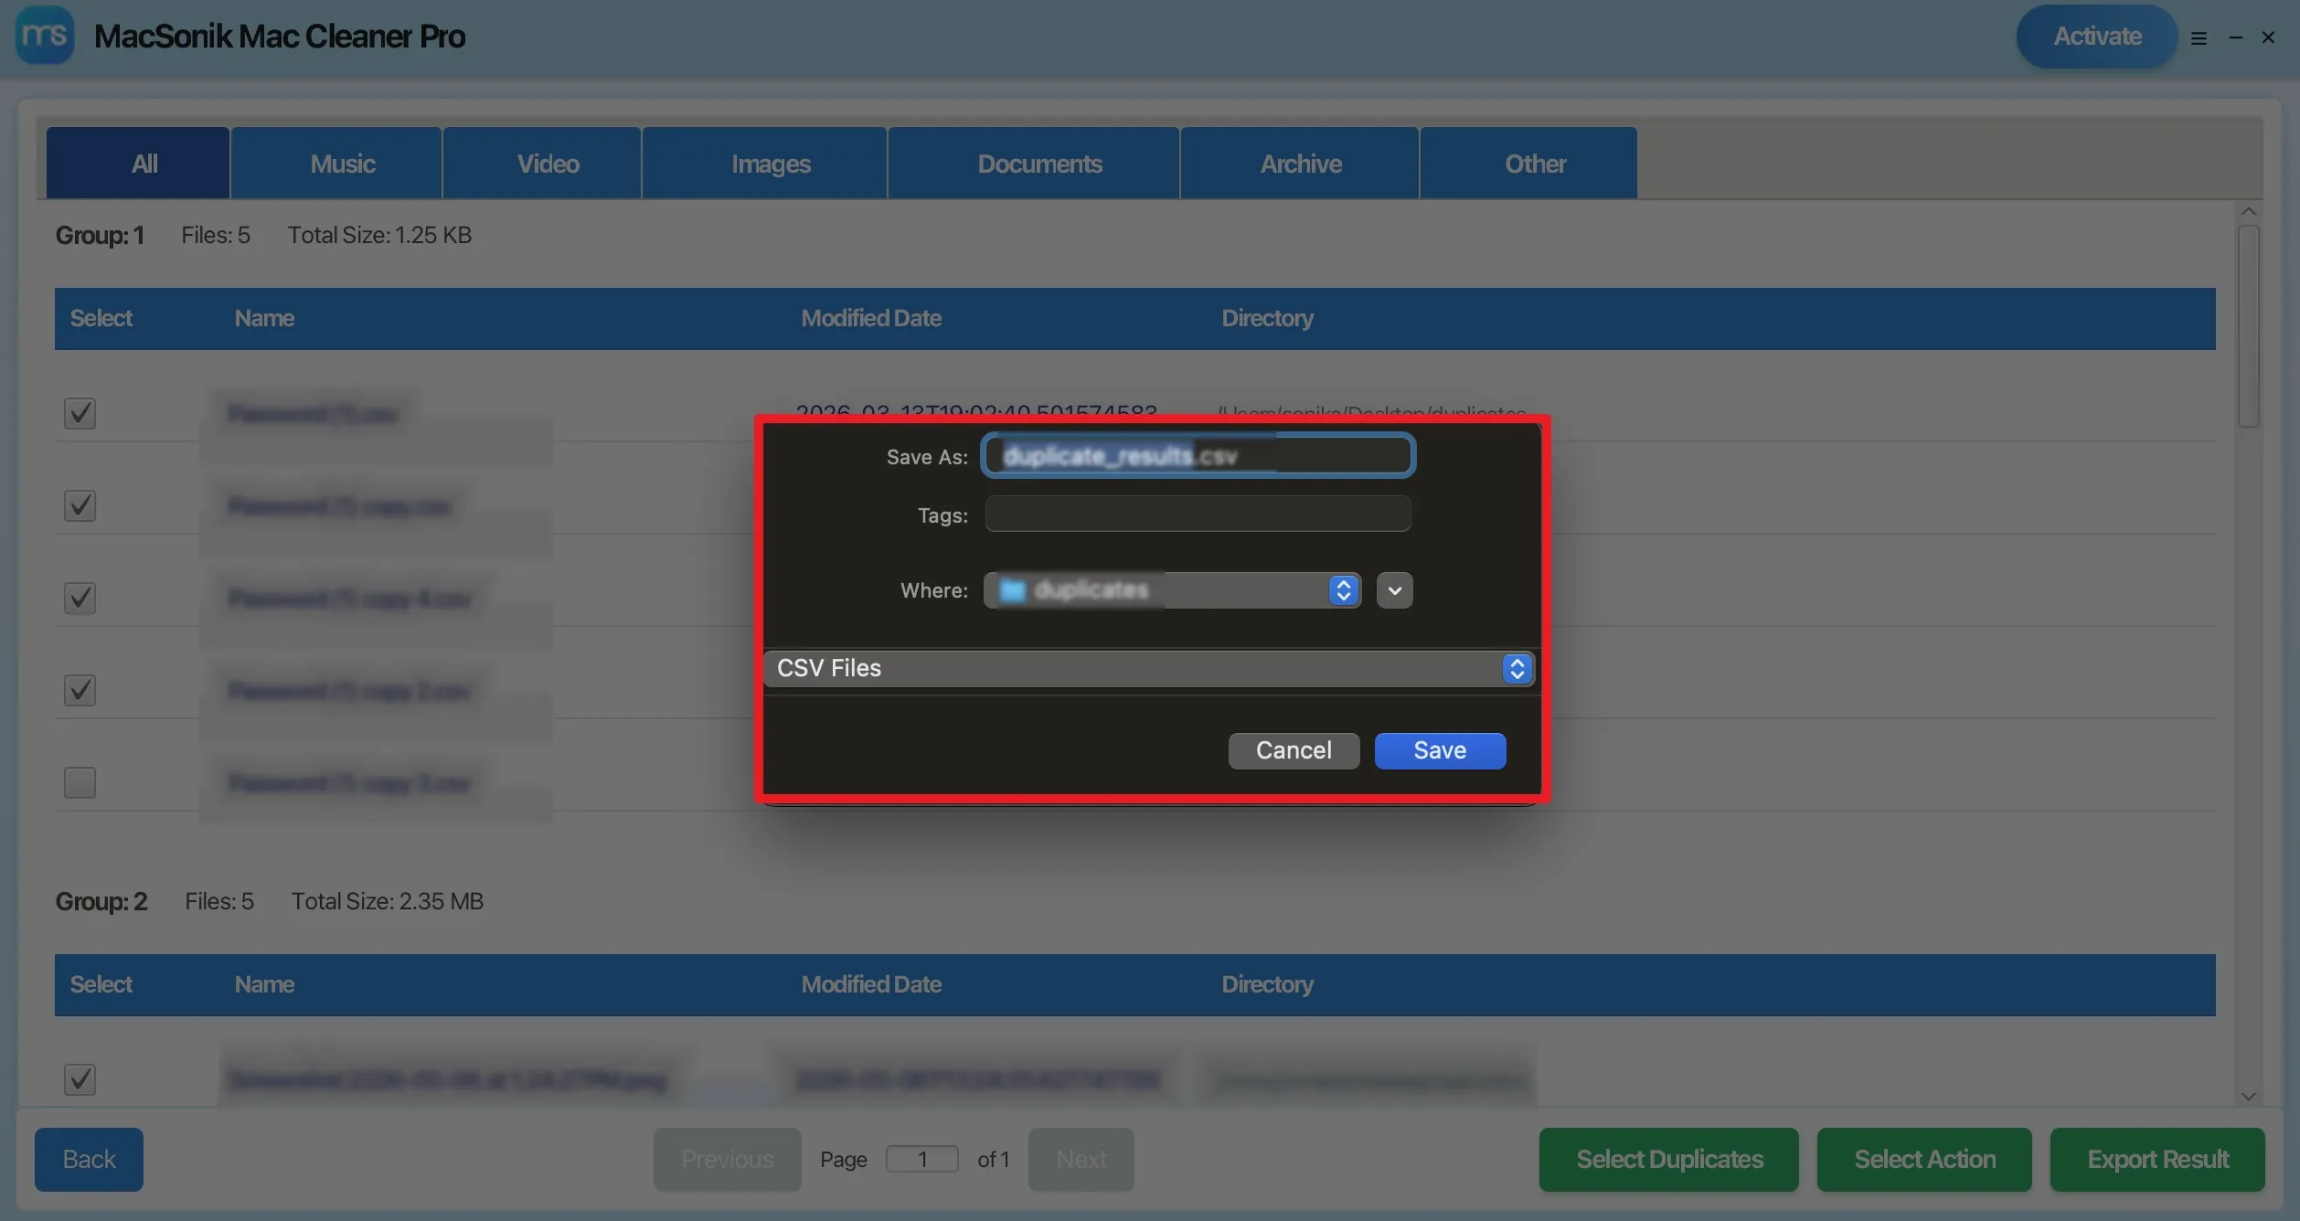Click the Group 1 Name column header
Screen dimensions: 2300x1221
point(264,318)
